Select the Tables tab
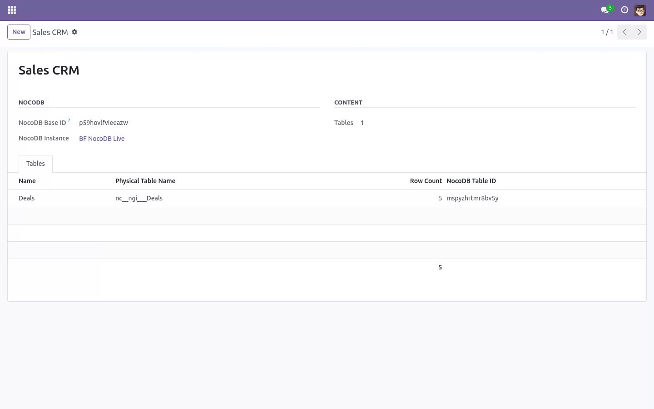 [x=35, y=164]
